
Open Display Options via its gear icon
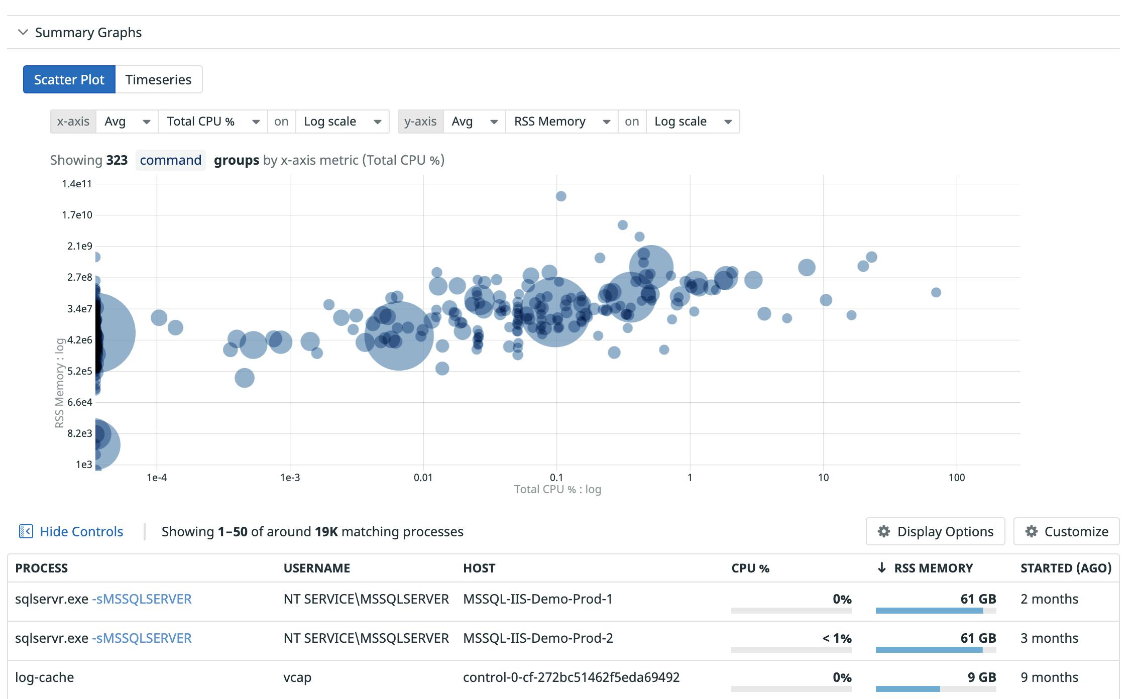(884, 531)
